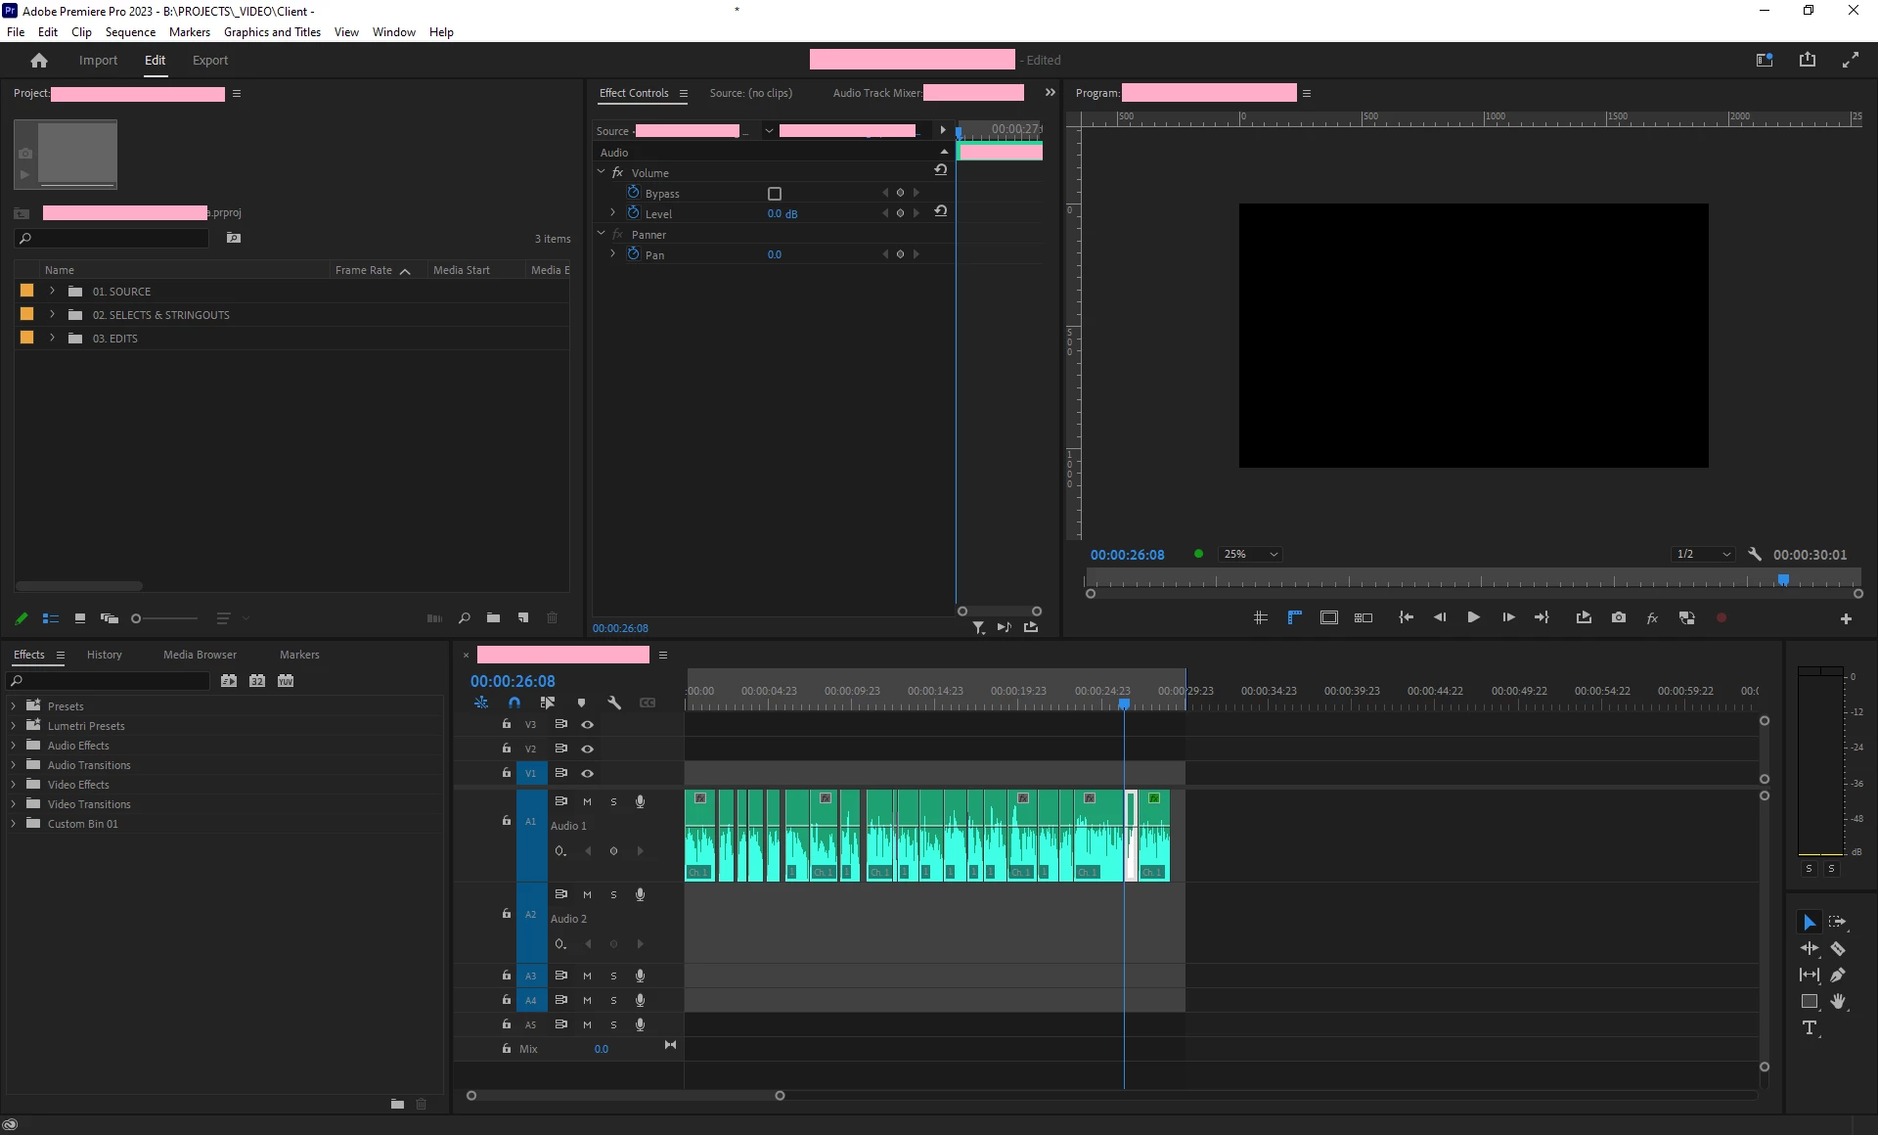Open the Sequence menu
The height and width of the screenshot is (1135, 1878).
tap(130, 31)
